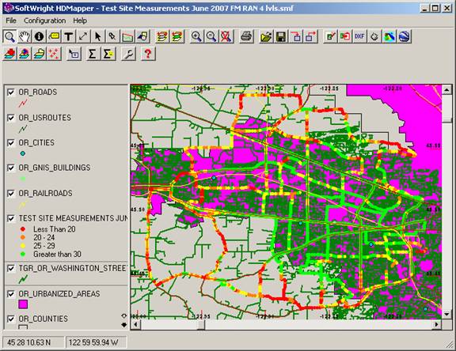Open the Help menu
This screenshot has height=351, width=456.
[80, 21]
